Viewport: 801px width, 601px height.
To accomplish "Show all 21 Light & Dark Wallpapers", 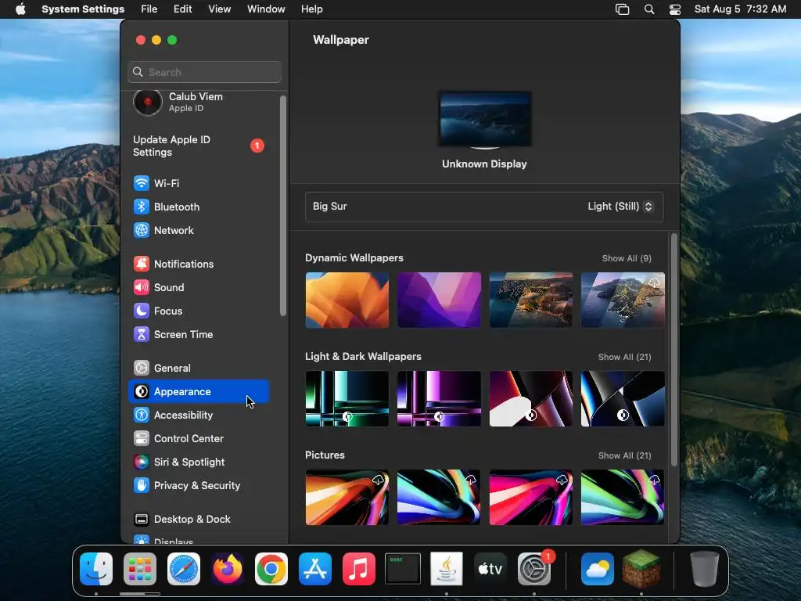I will tap(624, 357).
